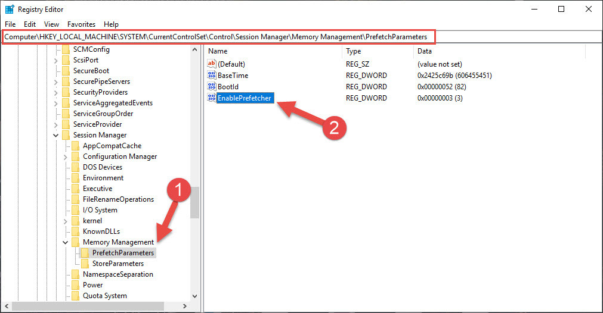
Task: Select the DOS Devices folder icon
Action: pyautogui.click(x=76, y=167)
